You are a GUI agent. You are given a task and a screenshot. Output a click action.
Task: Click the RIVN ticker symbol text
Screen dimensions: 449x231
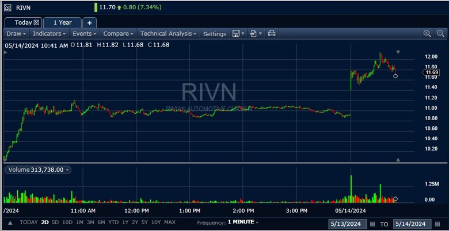point(23,7)
